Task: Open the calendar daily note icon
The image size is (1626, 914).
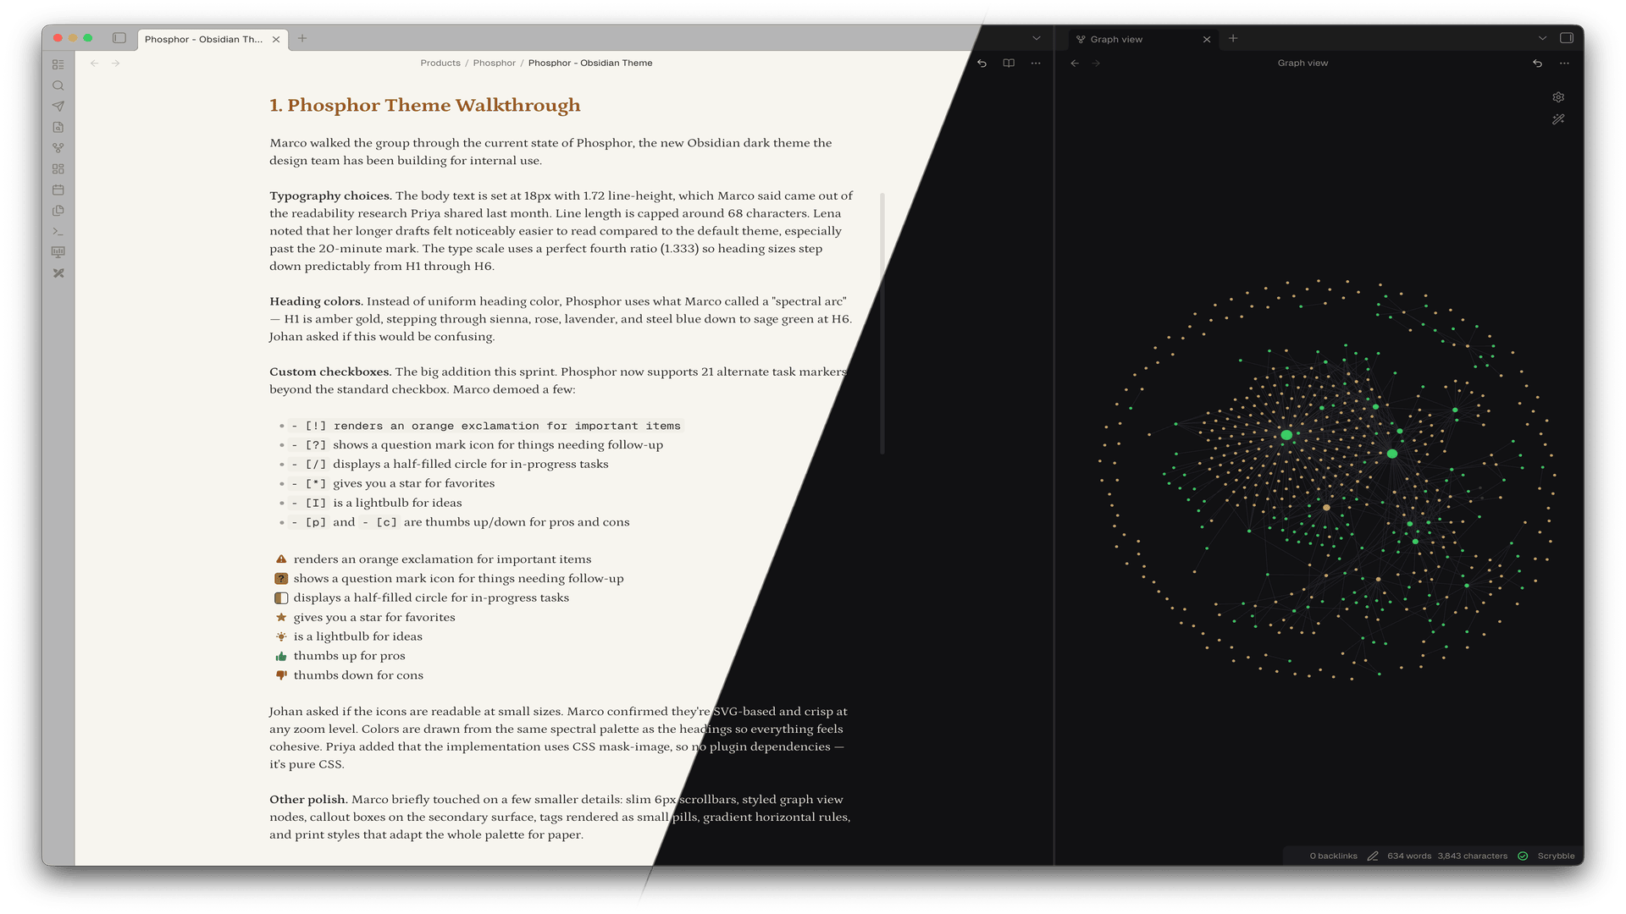Action: (x=58, y=190)
